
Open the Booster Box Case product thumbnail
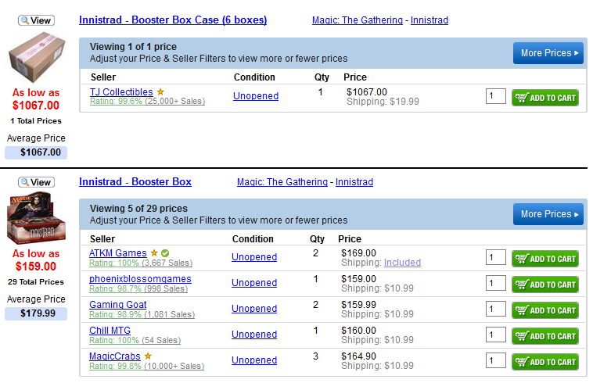coord(37,57)
